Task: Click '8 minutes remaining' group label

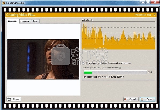Action: tap(102, 67)
